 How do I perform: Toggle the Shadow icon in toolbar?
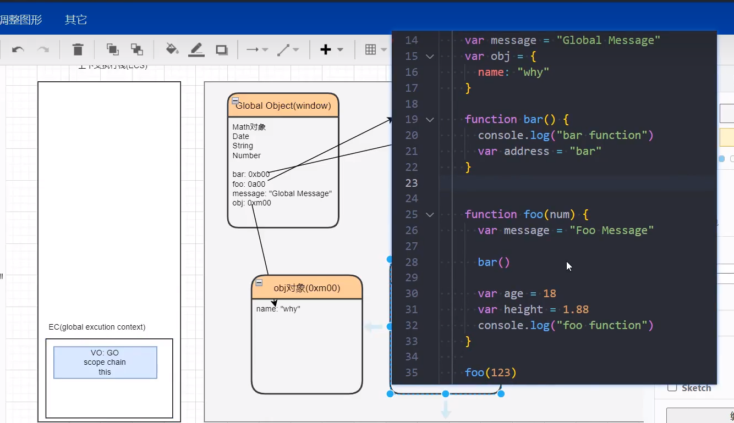pos(222,50)
